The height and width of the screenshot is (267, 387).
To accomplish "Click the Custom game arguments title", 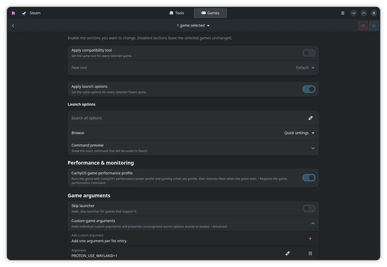I will (x=93, y=221).
